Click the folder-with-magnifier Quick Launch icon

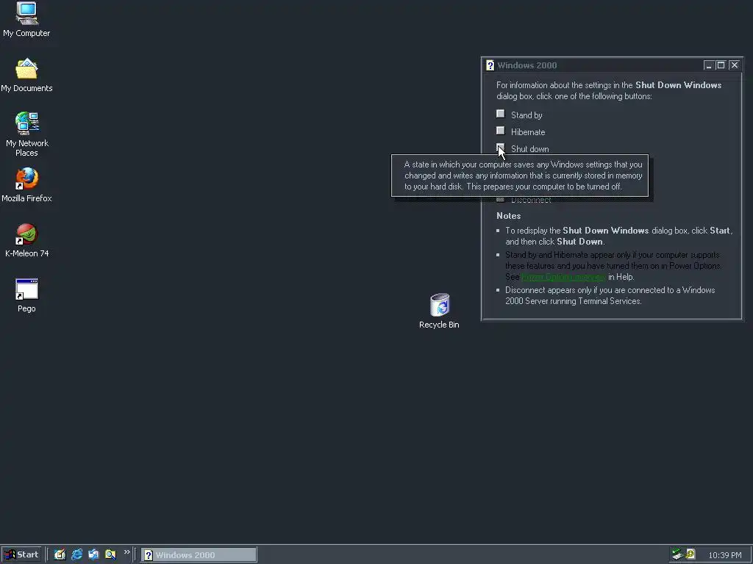tap(110, 554)
